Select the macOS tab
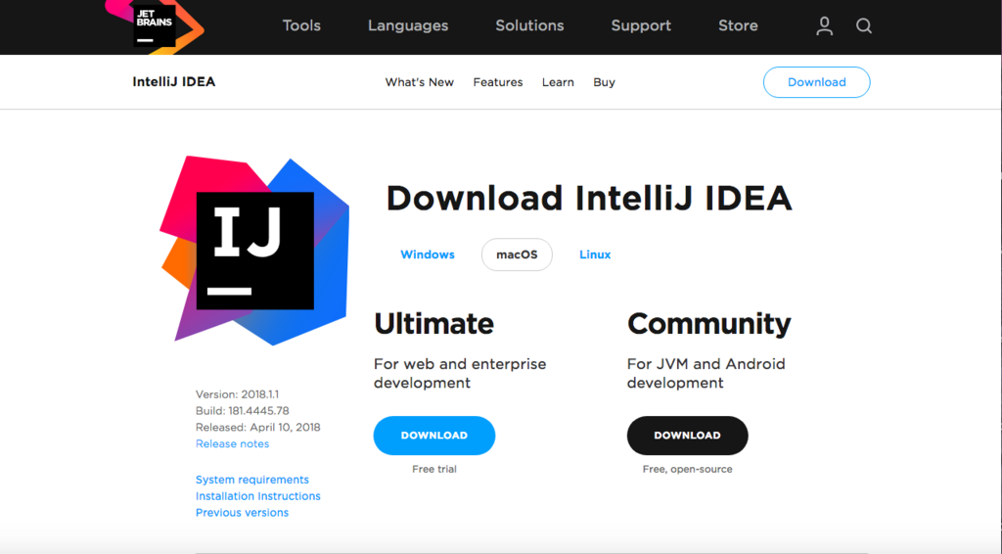Screen dimensions: 1002x554 click(517, 254)
